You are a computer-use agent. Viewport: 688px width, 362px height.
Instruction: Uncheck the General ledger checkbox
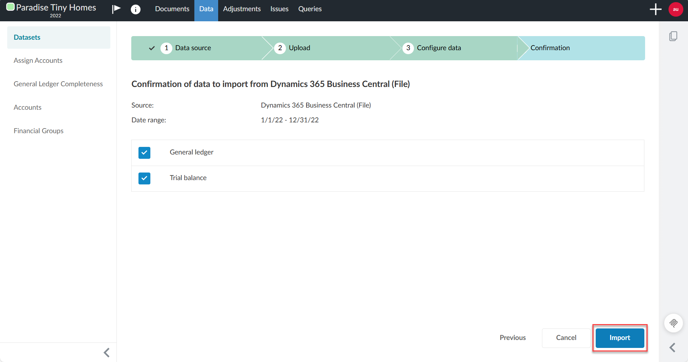click(x=144, y=153)
